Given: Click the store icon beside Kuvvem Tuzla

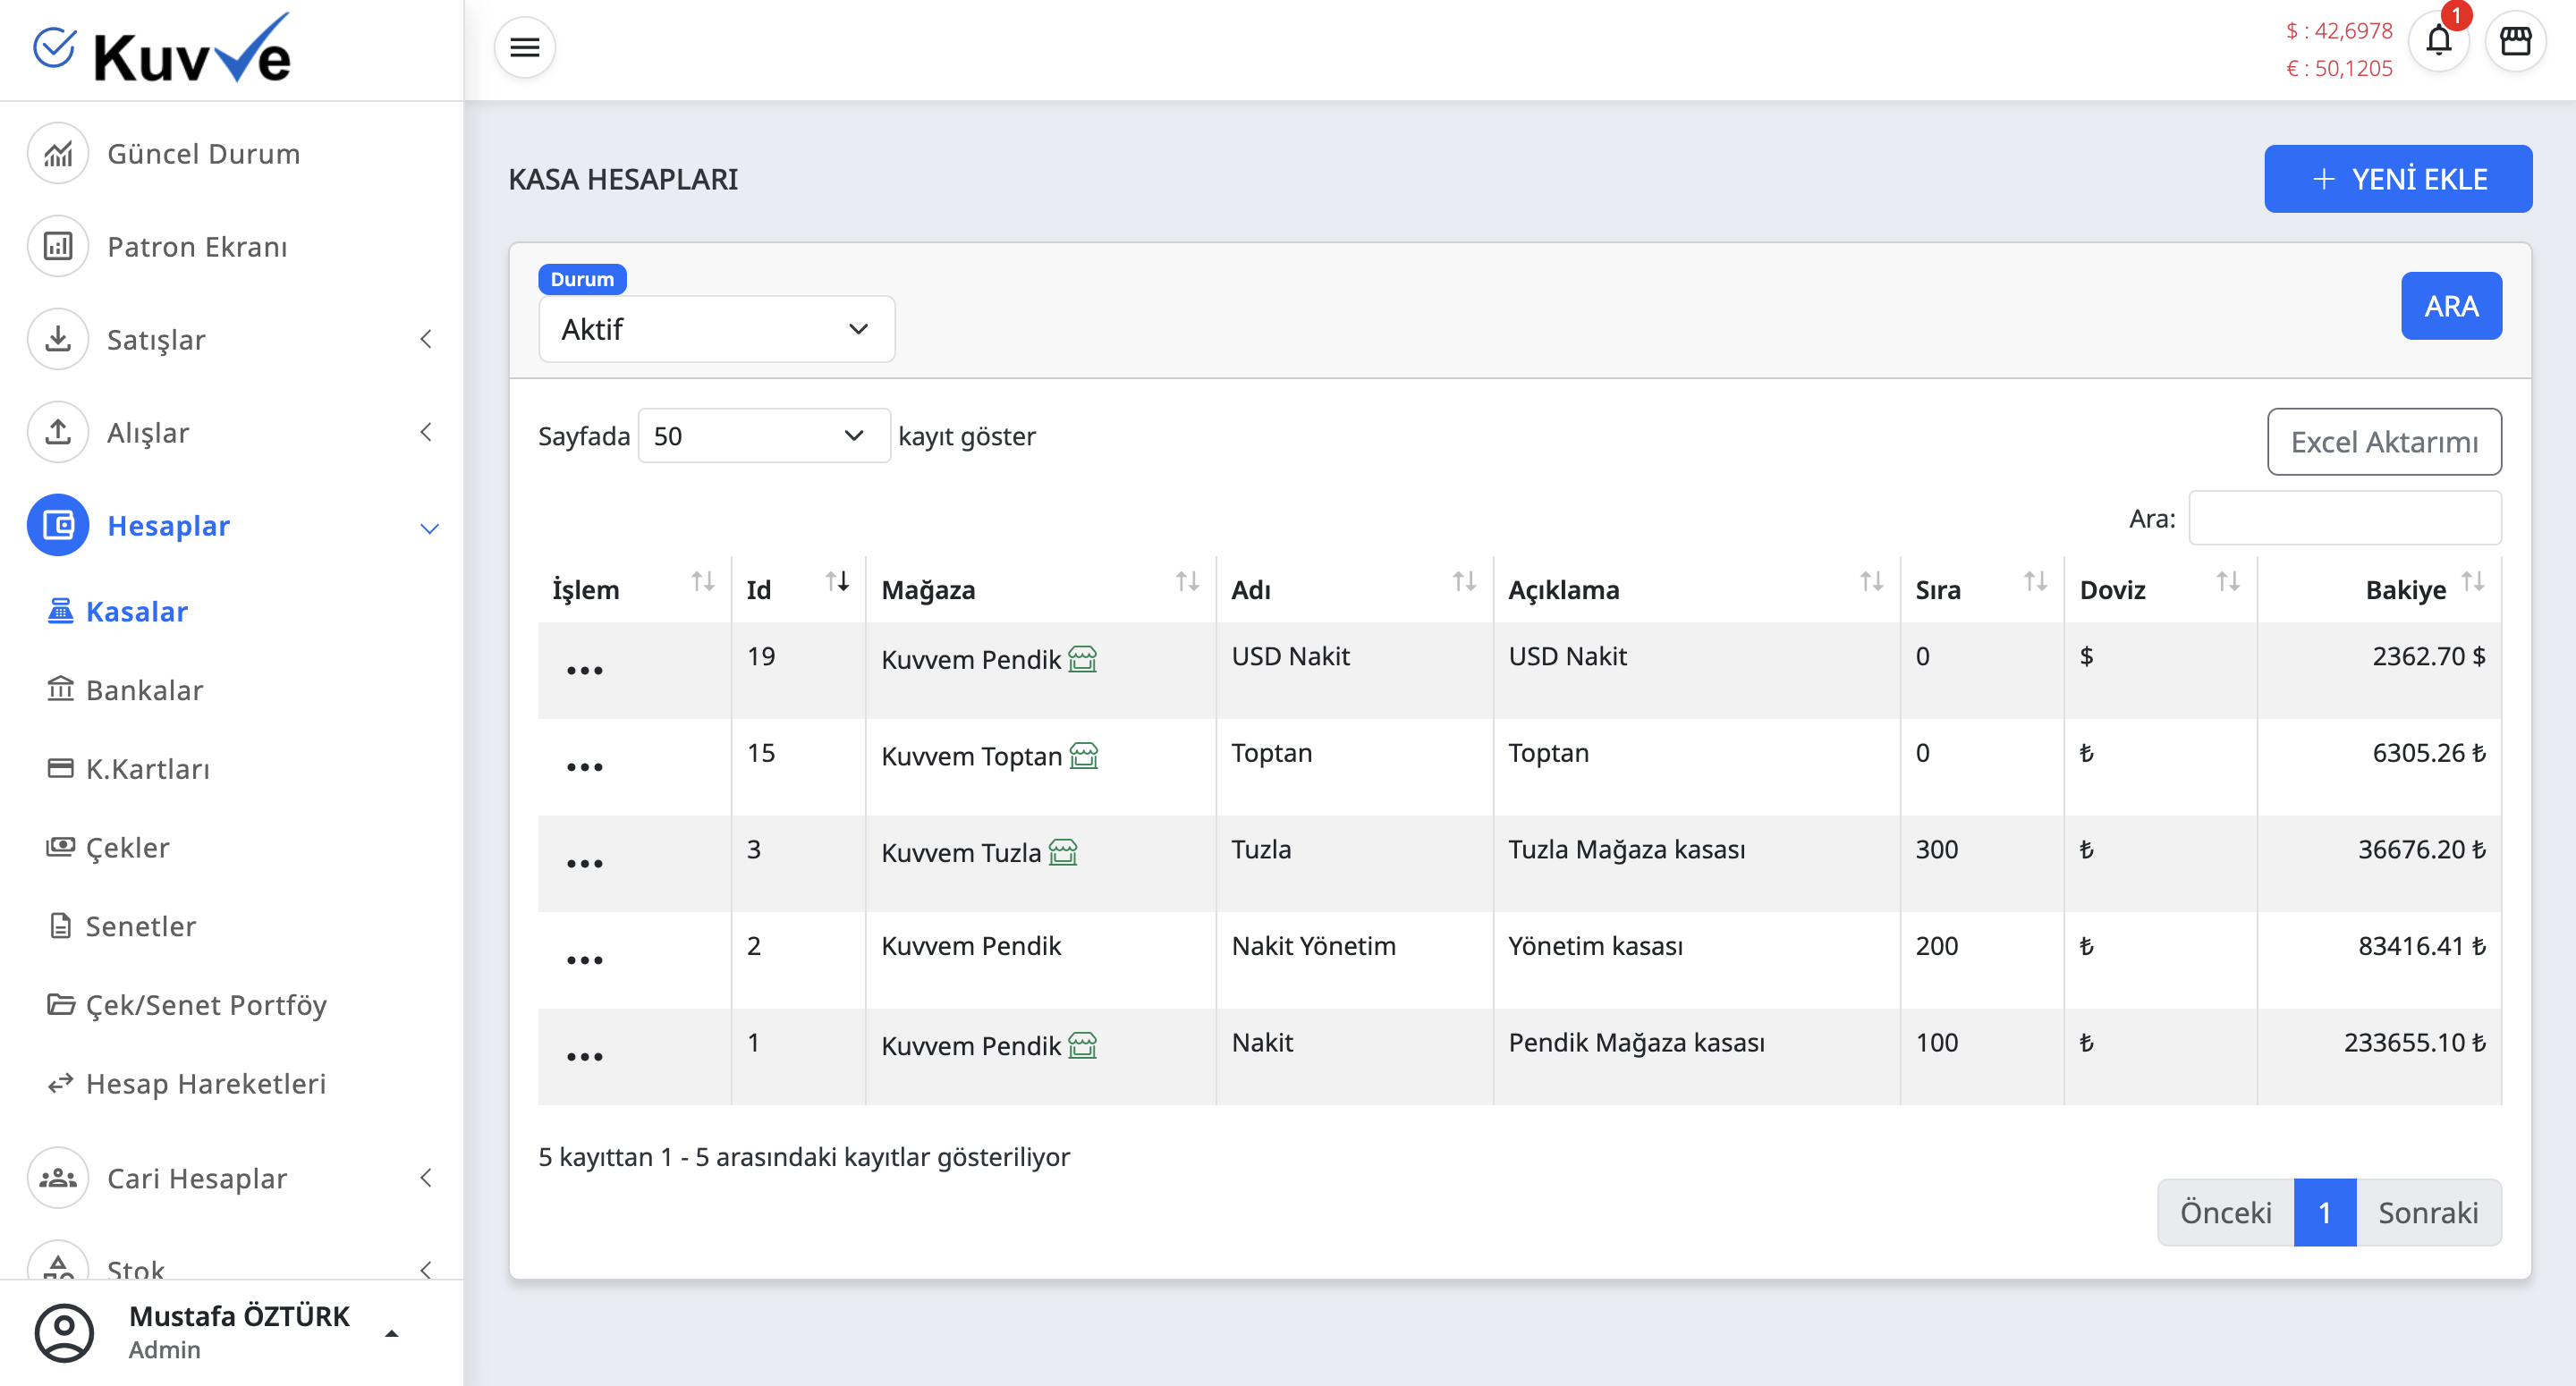Looking at the screenshot, I should coord(1063,852).
